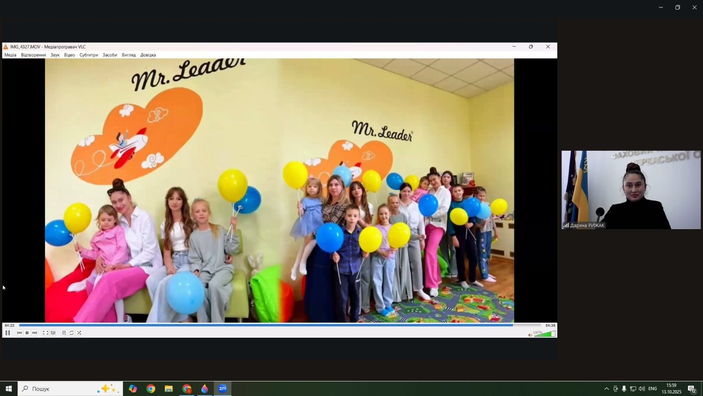Toggle shuffle random playback
703x396 pixels.
pyautogui.click(x=79, y=333)
